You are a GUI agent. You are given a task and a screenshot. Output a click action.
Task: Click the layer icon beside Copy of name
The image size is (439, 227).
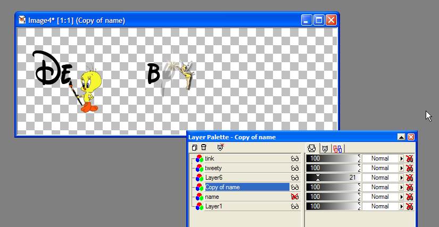click(x=200, y=187)
